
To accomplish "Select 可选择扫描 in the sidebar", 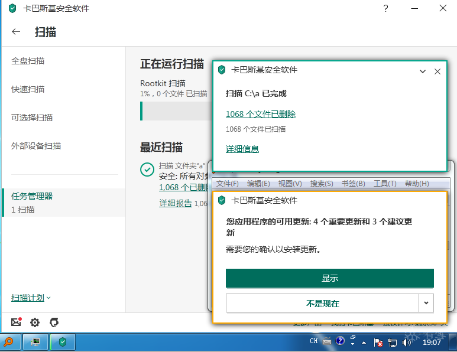I will click(x=32, y=118).
